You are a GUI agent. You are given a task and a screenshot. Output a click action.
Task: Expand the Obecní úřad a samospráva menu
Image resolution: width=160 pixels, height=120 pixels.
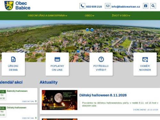point(47,16)
